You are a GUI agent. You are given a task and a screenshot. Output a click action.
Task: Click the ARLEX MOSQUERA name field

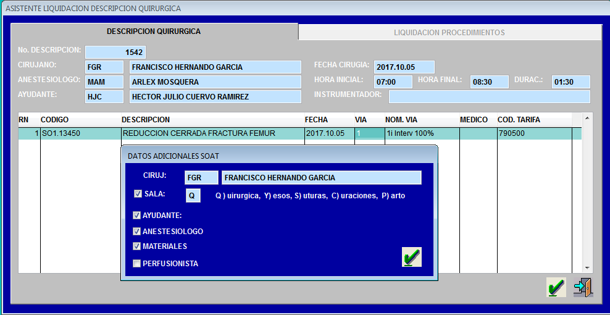click(x=215, y=82)
